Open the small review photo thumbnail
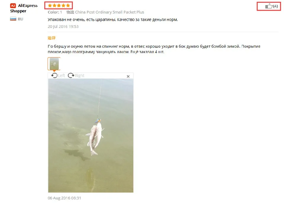284x203 pixels. point(54,64)
